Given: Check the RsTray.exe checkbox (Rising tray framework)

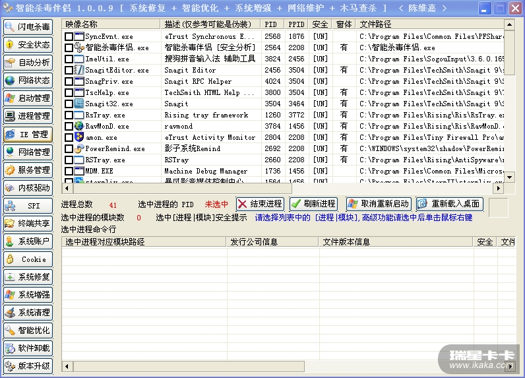Looking at the screenshot, I should pos(69,115).
